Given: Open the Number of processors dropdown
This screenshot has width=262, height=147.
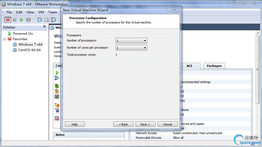Looking at the screenshot, I should click(x=131, y=41).
